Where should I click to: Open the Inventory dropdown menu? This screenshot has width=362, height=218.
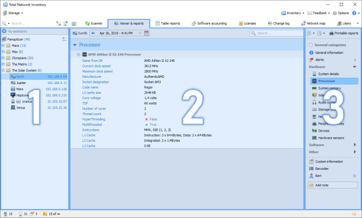[x=293, y=13]
